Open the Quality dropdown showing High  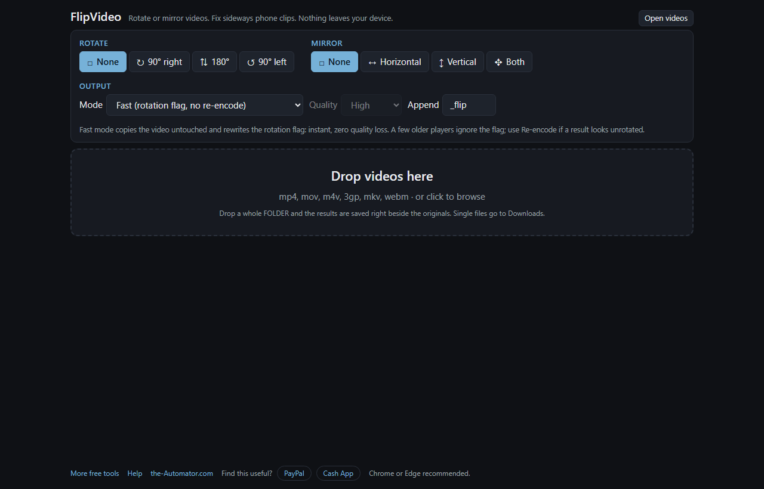point(371,105)
